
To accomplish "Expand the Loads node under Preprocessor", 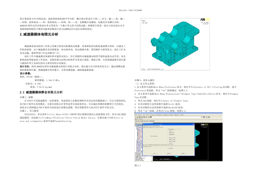I will point(137,149).
